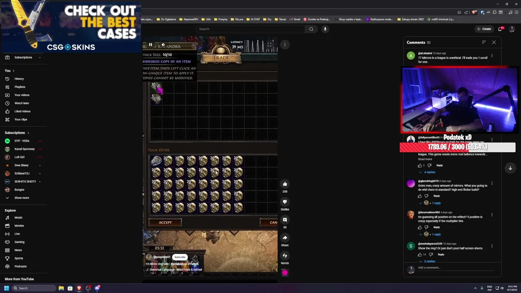Share the Short
Screen dimensions: 521x293
point(285,238)
